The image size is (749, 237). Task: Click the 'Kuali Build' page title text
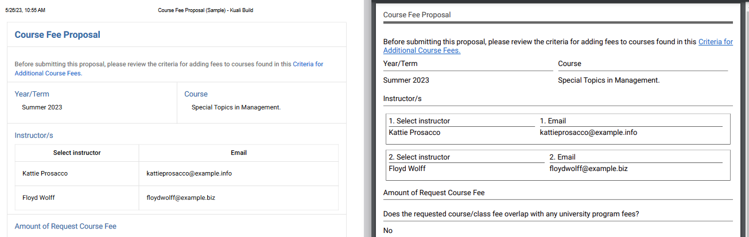point(239,10)
